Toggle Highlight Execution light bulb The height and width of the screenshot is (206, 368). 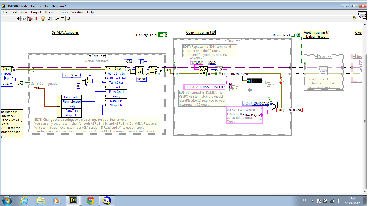43,19
